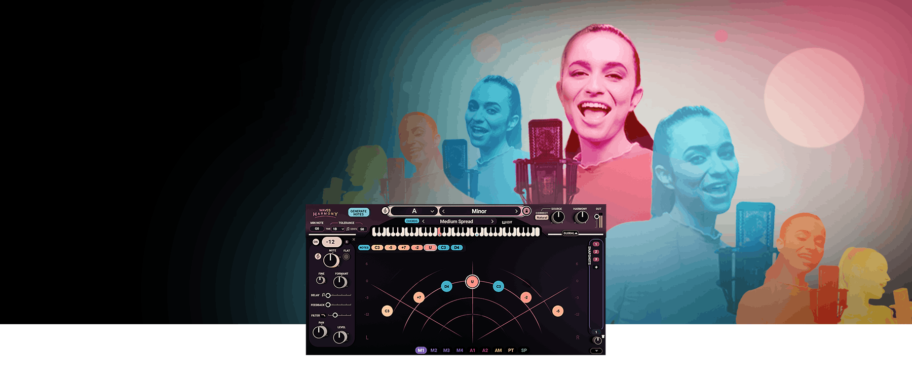Select next scale with arrow right of Minor
912x380 pixels.
(516, 211)
